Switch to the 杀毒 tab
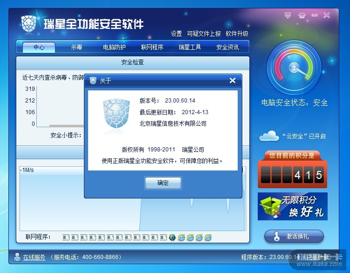The image size is (350, 273). click(76, 47)
